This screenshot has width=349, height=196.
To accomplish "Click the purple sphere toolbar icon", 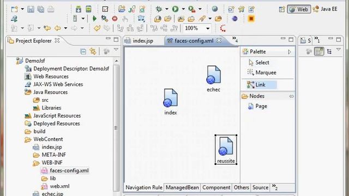I will (x=234, y=19).
